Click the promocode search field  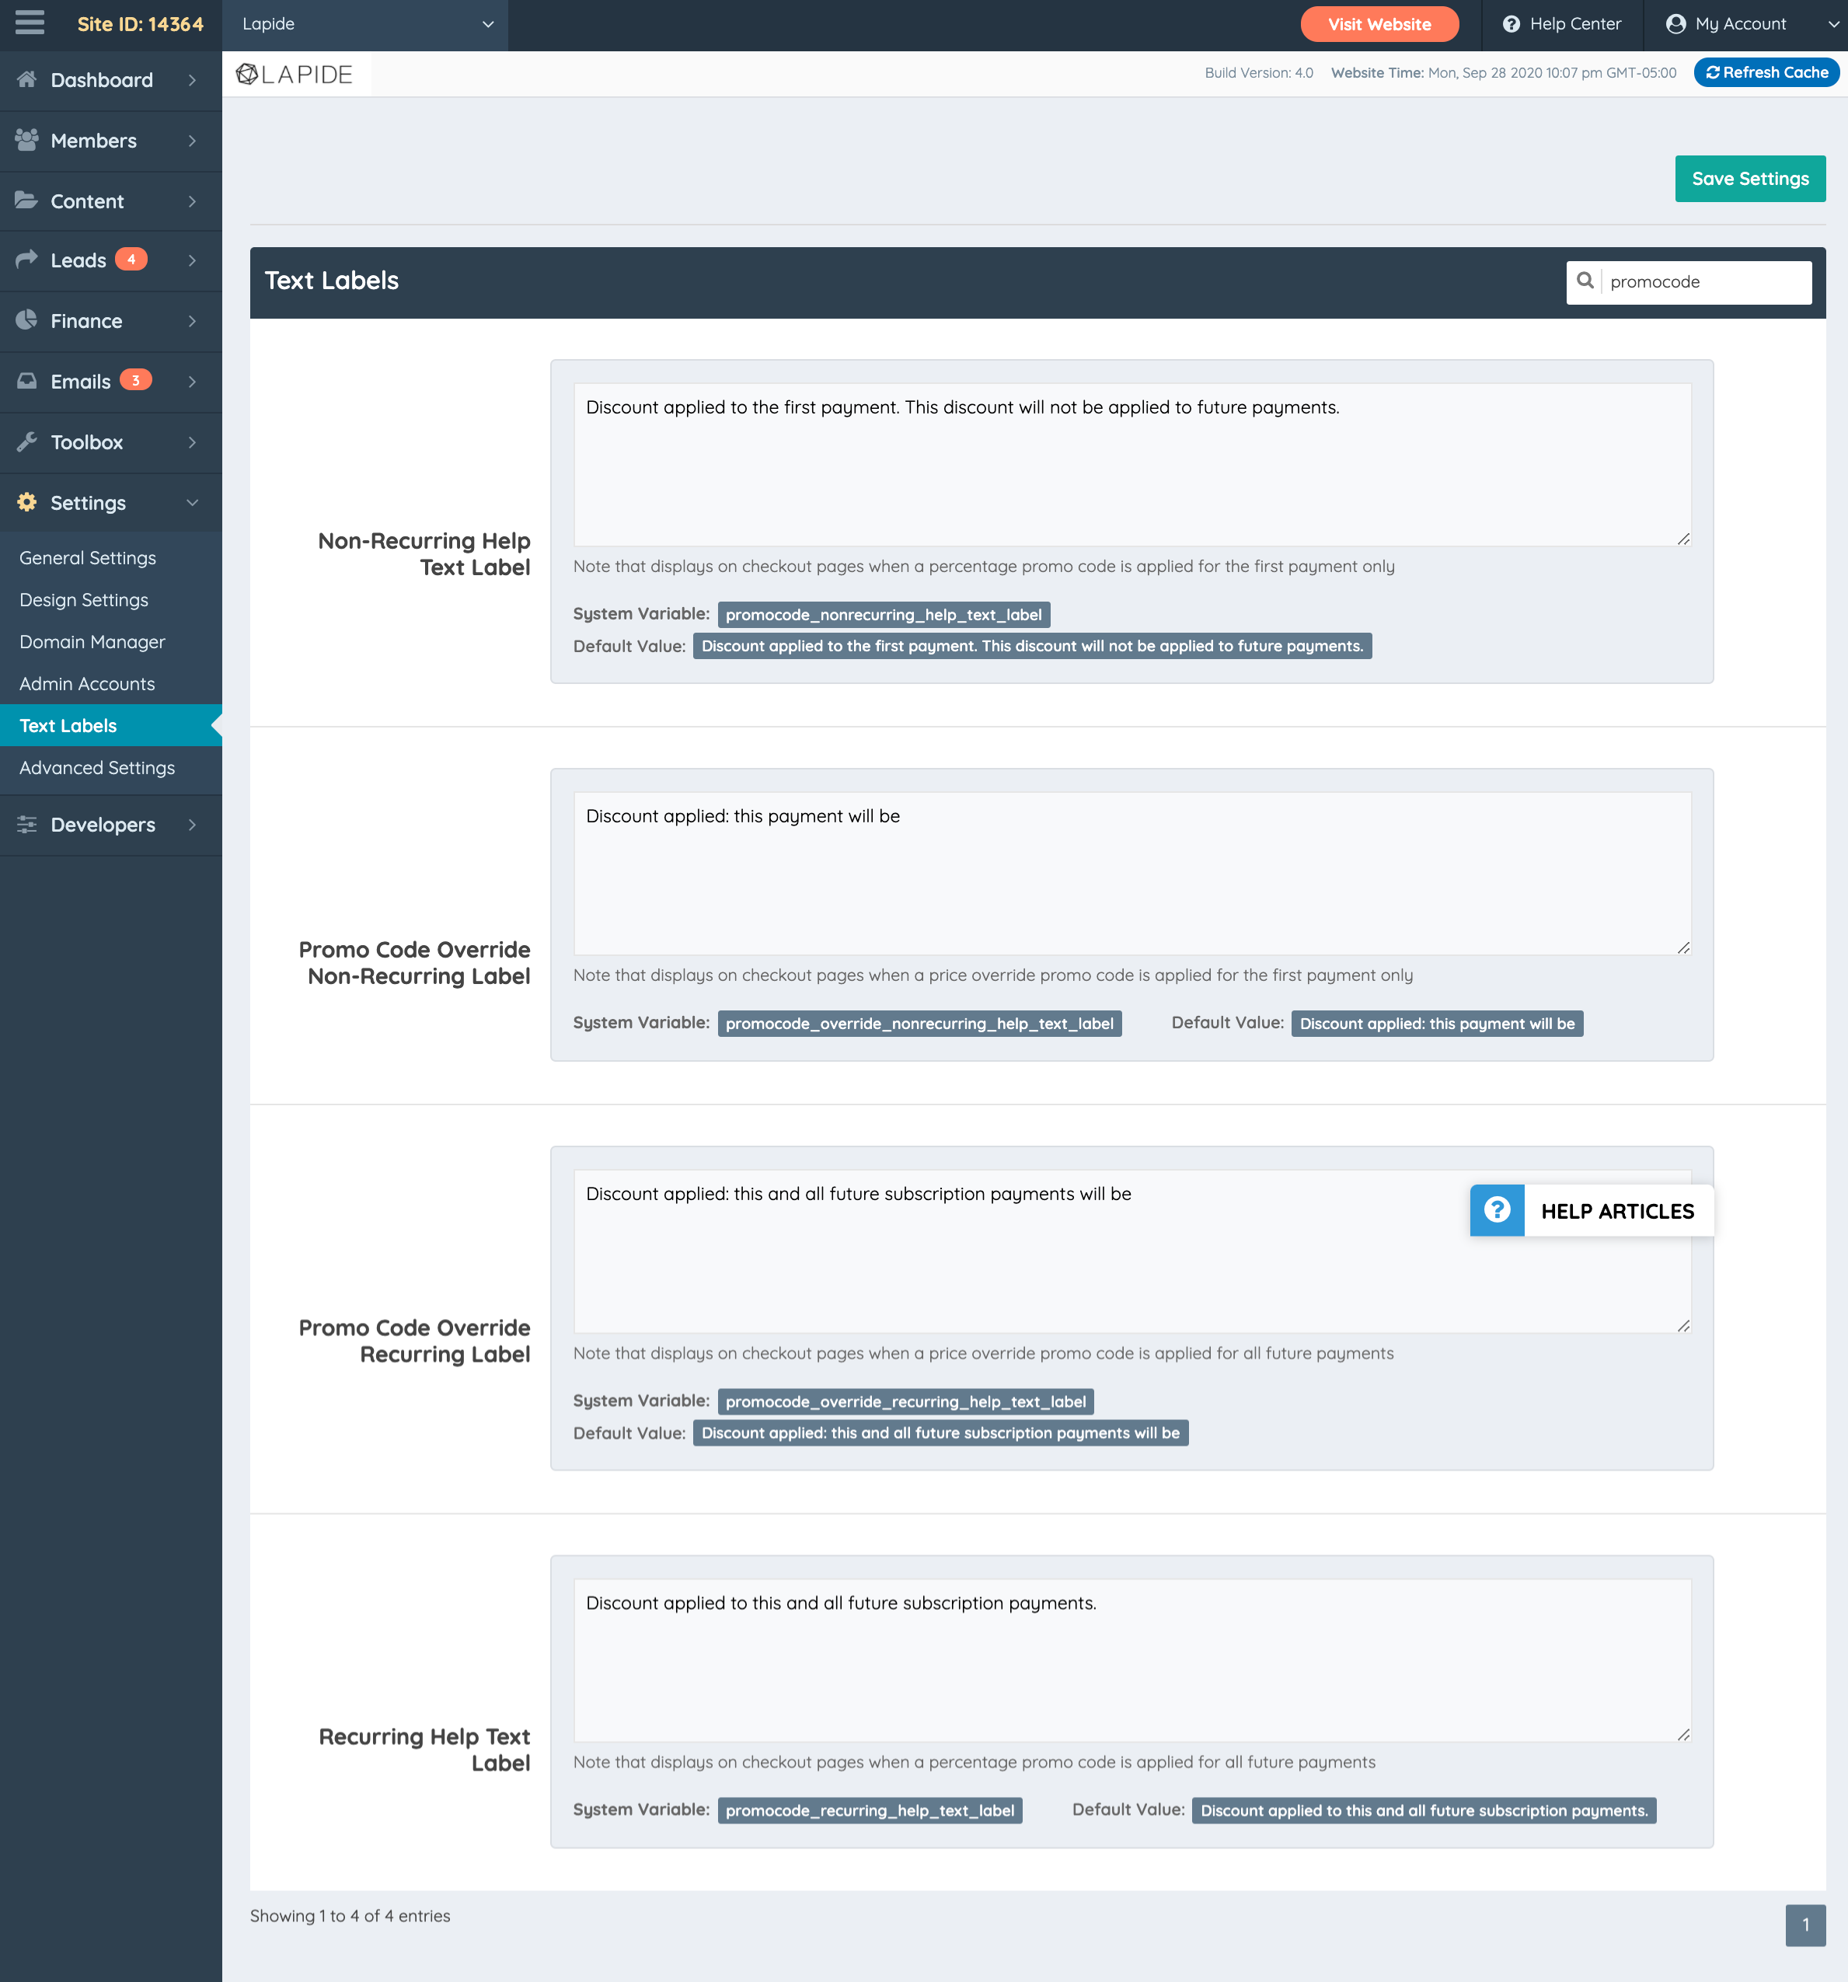click(1703, 282)
